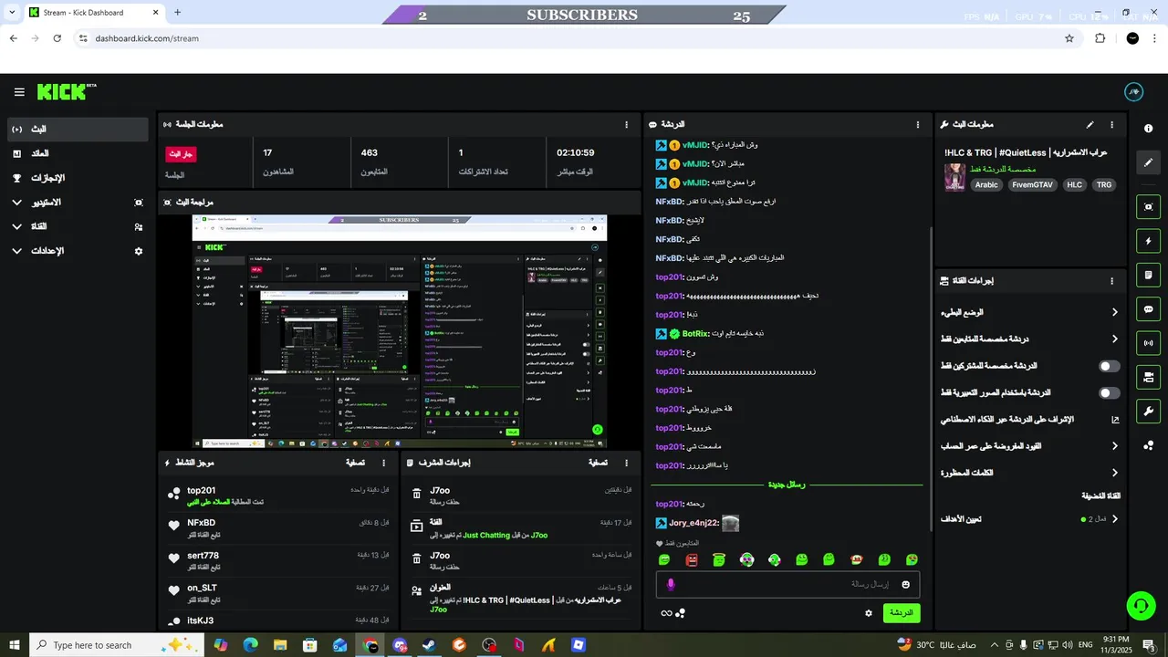
Task: Click تصفية filter in the activity feed panel
Action: point(355,463)
